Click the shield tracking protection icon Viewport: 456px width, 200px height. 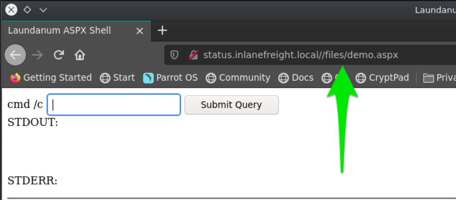(174, 55)
